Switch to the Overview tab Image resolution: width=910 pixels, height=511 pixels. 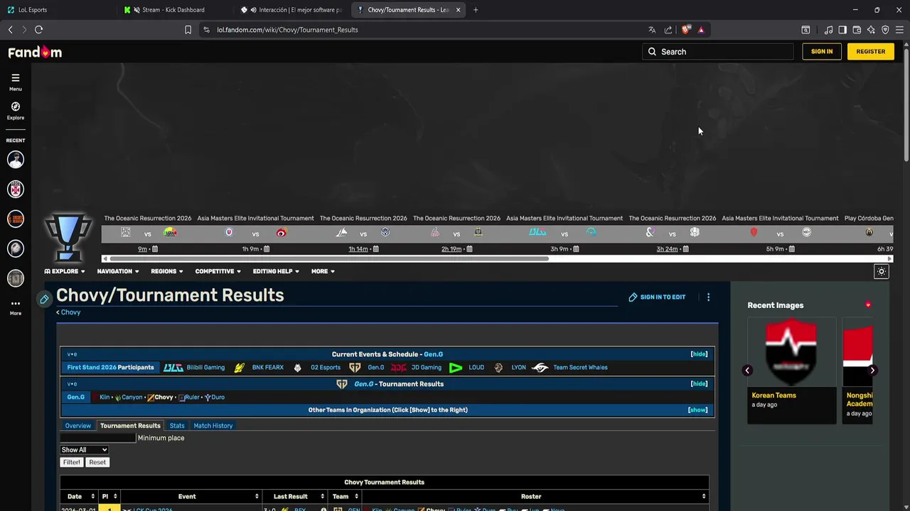point(78,426)
